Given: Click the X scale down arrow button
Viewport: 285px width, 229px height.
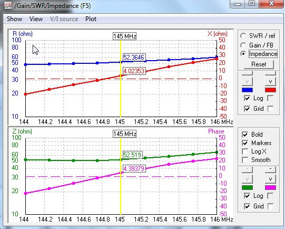Looking at the screenshot, I should (x=270, y=82).
